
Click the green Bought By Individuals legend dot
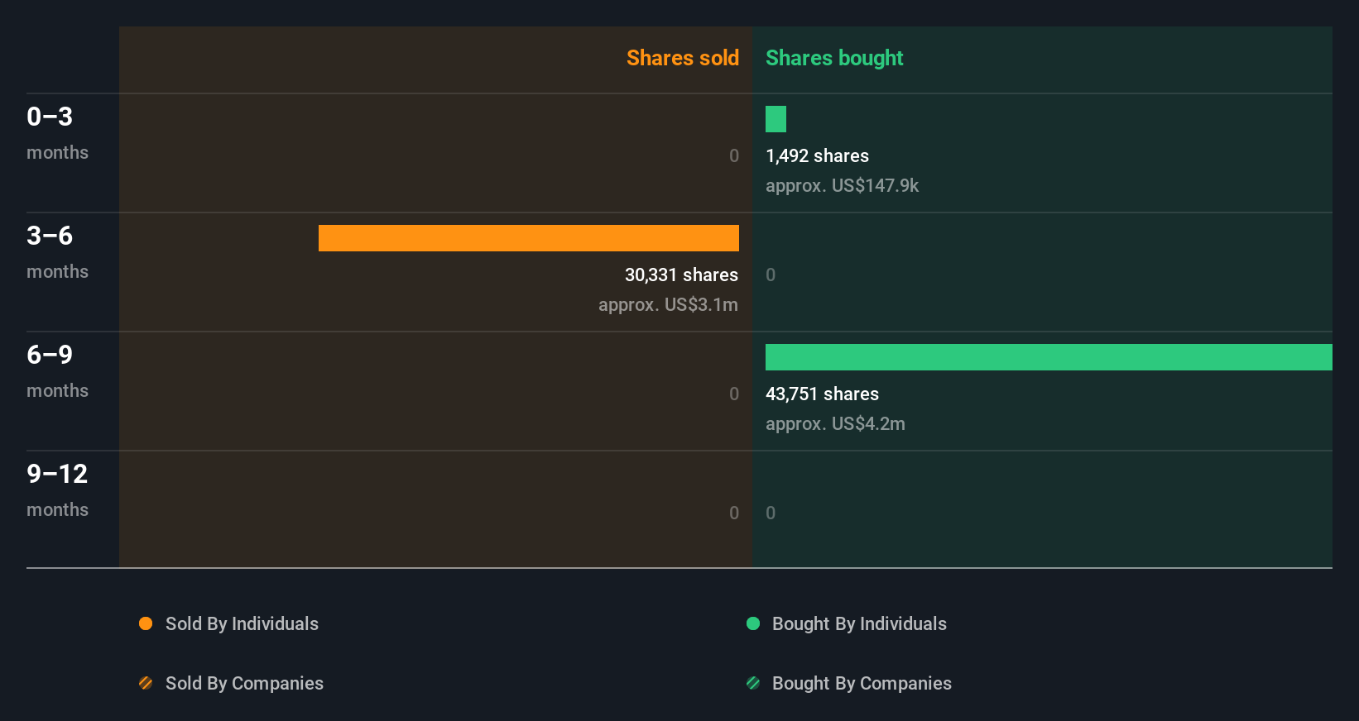coord(753,623)
